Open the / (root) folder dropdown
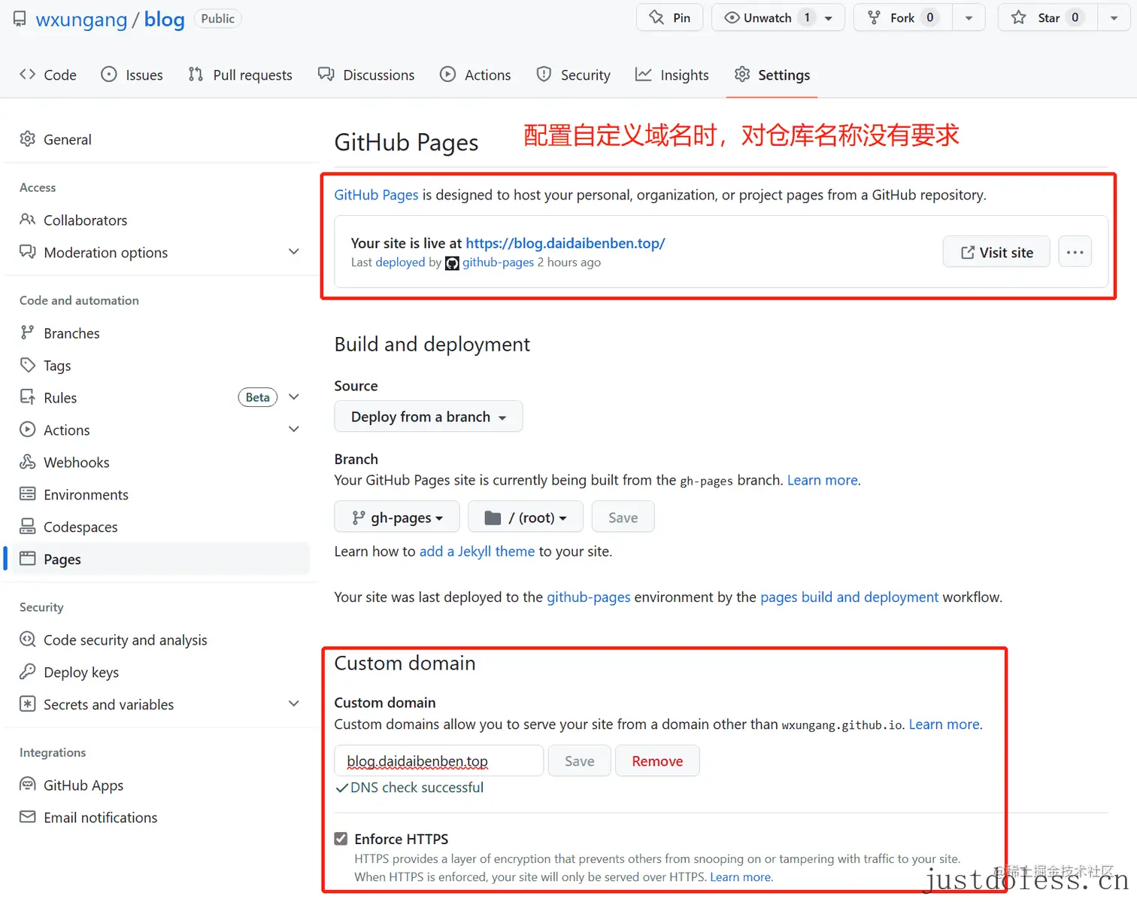Image resolution: width=1137 pixels, height=902 pixels. (x=526, y=517)
